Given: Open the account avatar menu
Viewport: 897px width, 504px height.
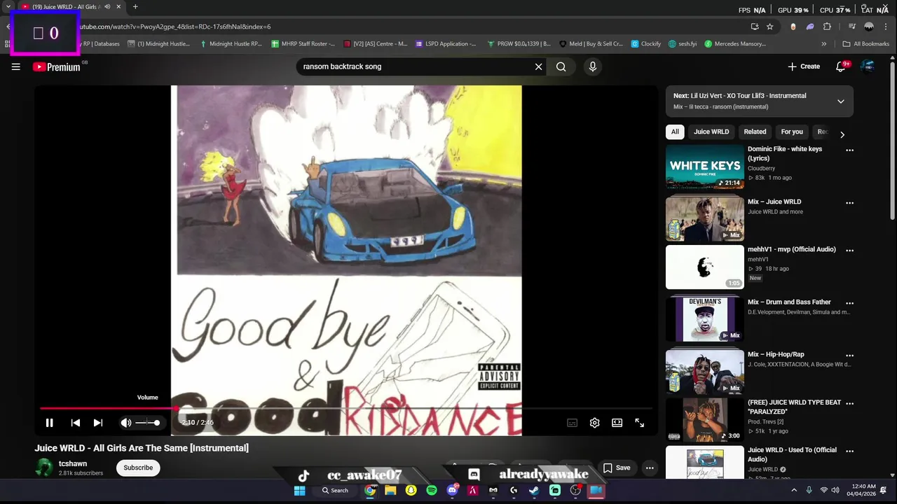Looking at the screenshot, I should point(868,66).
